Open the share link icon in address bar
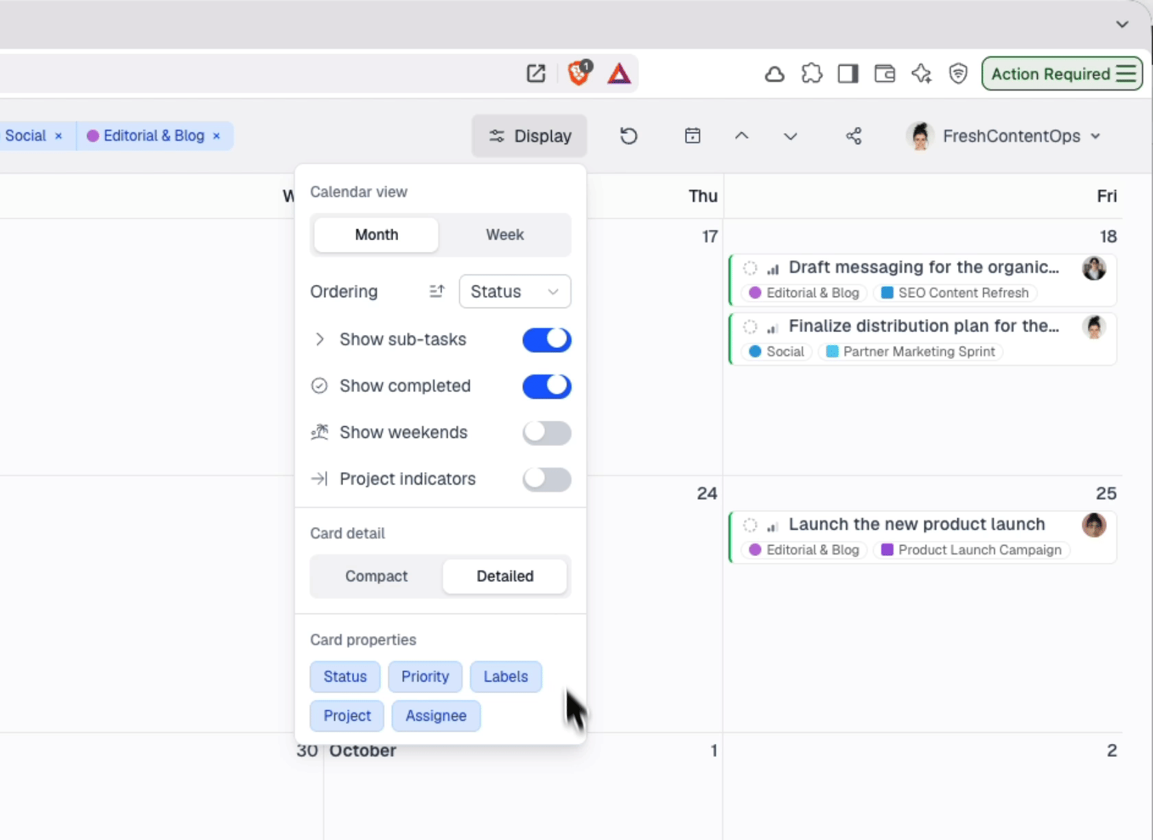Viewport: 1153px width, 840px height. [x=536, y=73]
